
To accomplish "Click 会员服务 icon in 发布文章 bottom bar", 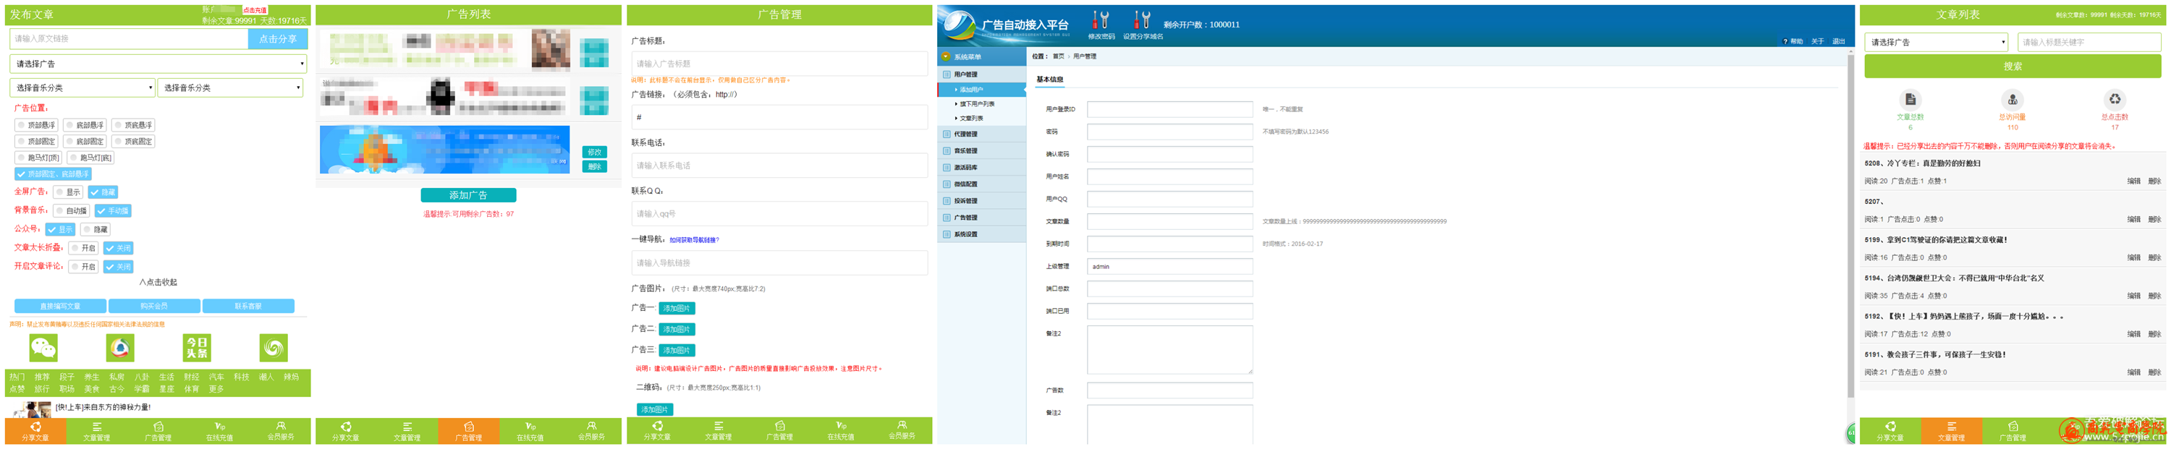I will (x=281, y=427).
